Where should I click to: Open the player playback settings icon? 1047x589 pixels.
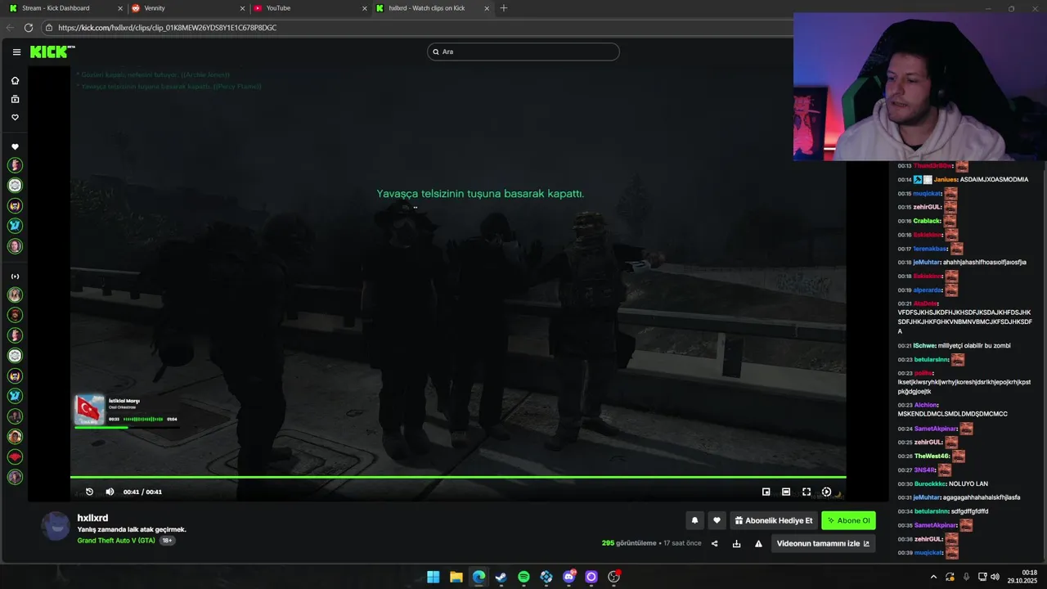pos(826,492)
